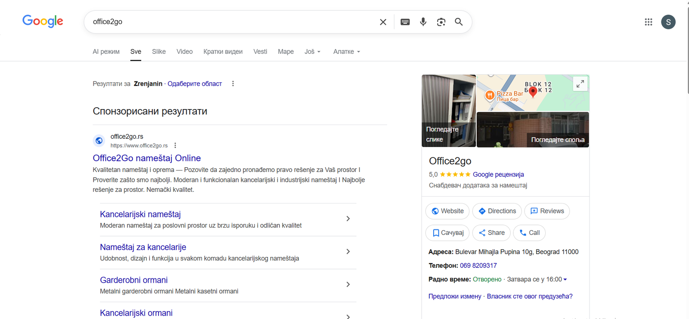
Task: Click the magnifying glass search button
Action: click(x=459, y=22)
